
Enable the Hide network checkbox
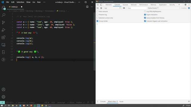97,11
